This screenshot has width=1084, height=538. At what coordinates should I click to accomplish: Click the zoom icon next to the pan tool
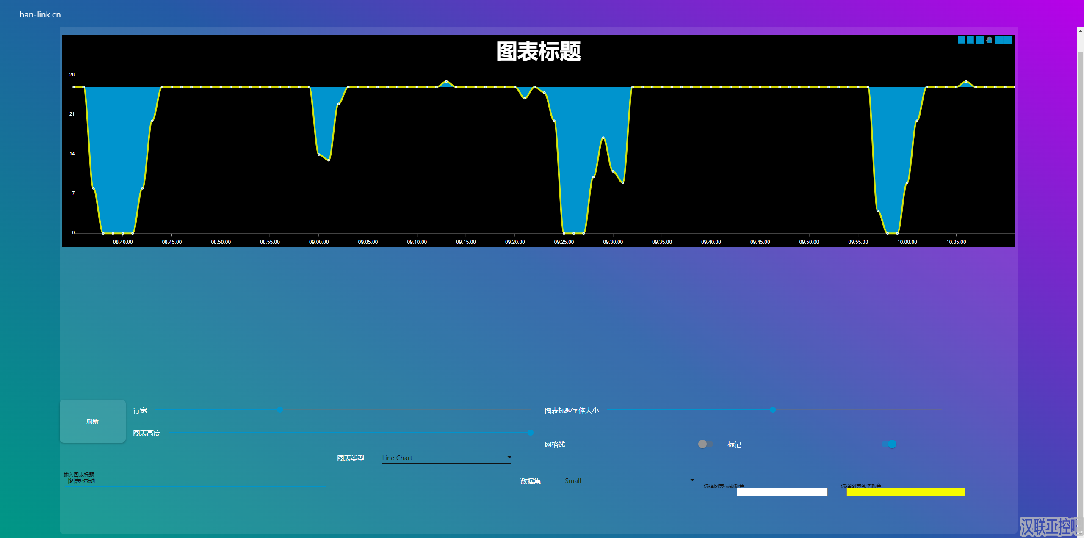pyautogui.click(x=980, y=40)
